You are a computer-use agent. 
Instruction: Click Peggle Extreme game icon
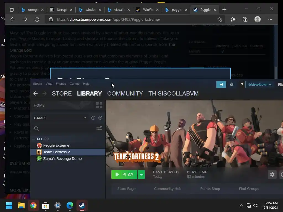[39, 145]
